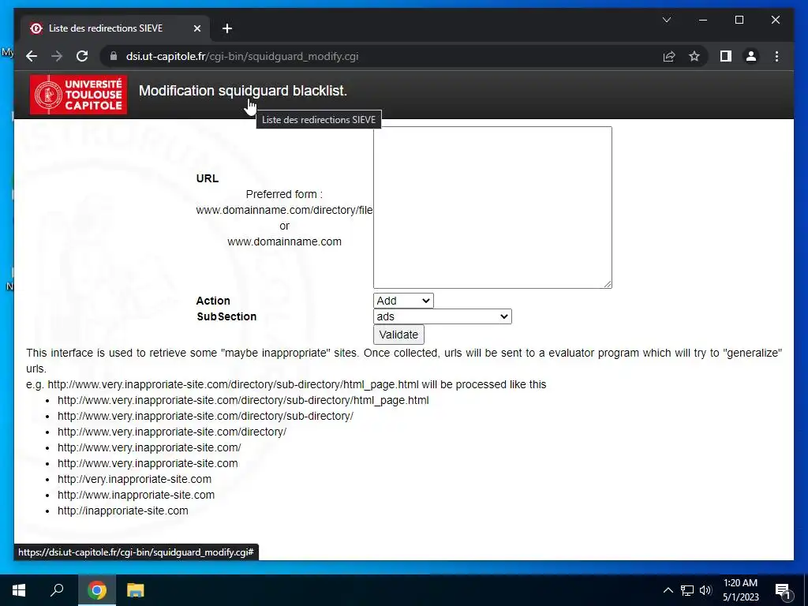
Task: Open Chrome profile menu
Action: point(751,56)
